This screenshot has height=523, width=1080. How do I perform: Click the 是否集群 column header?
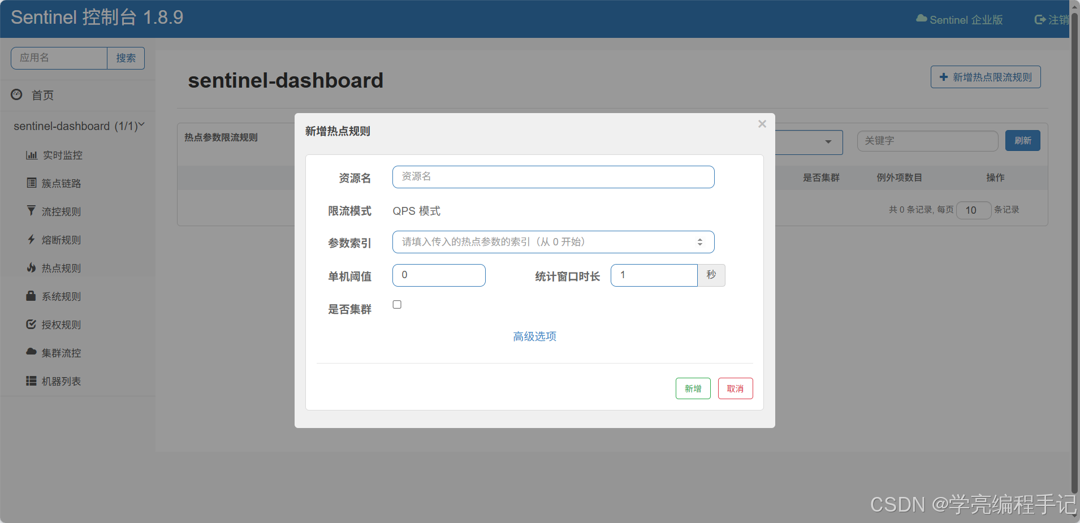coord(821,178)
